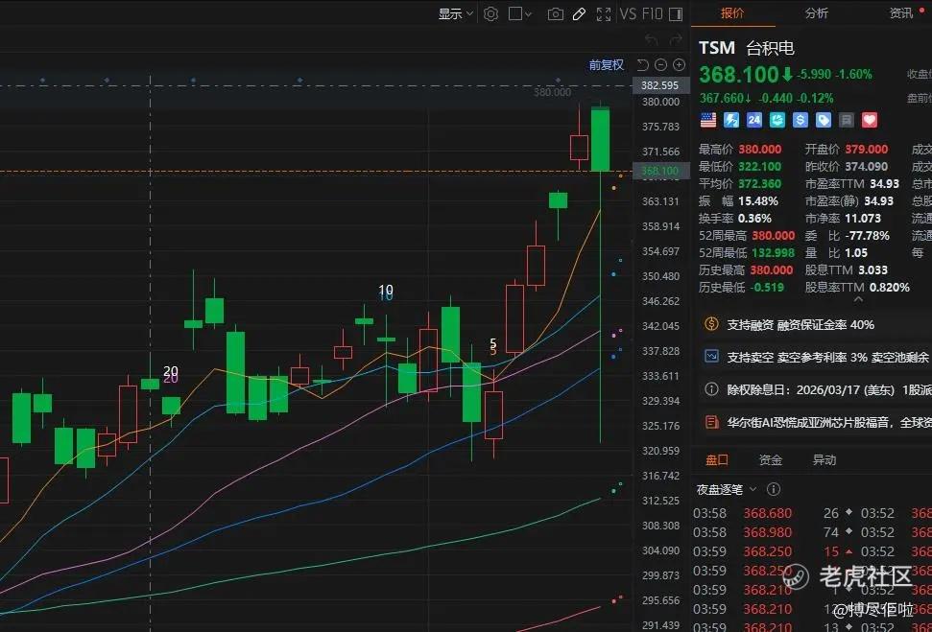The height and width of the screenshot is (632, 932).
Task: Redo the chart action
Action: point(676,39)
